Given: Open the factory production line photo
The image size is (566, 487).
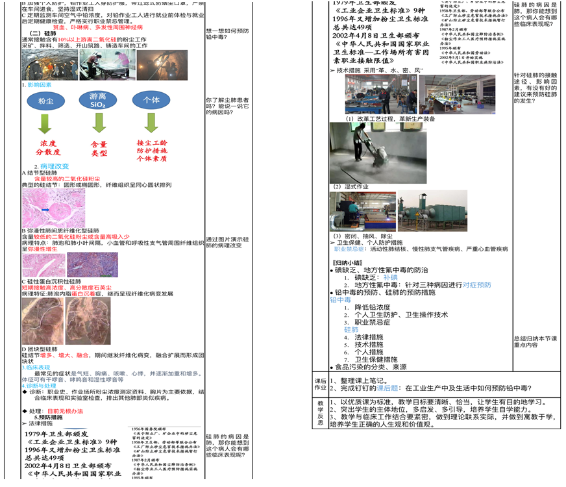Looking at the screenshot, I should [x=457, y=95].
